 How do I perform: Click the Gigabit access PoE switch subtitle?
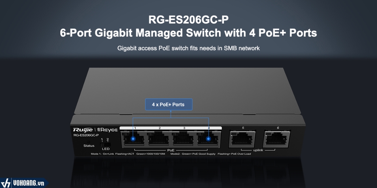[188, 48]
